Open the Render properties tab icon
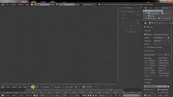The width and height of the screenshot is (173, 97). [150, 23]
